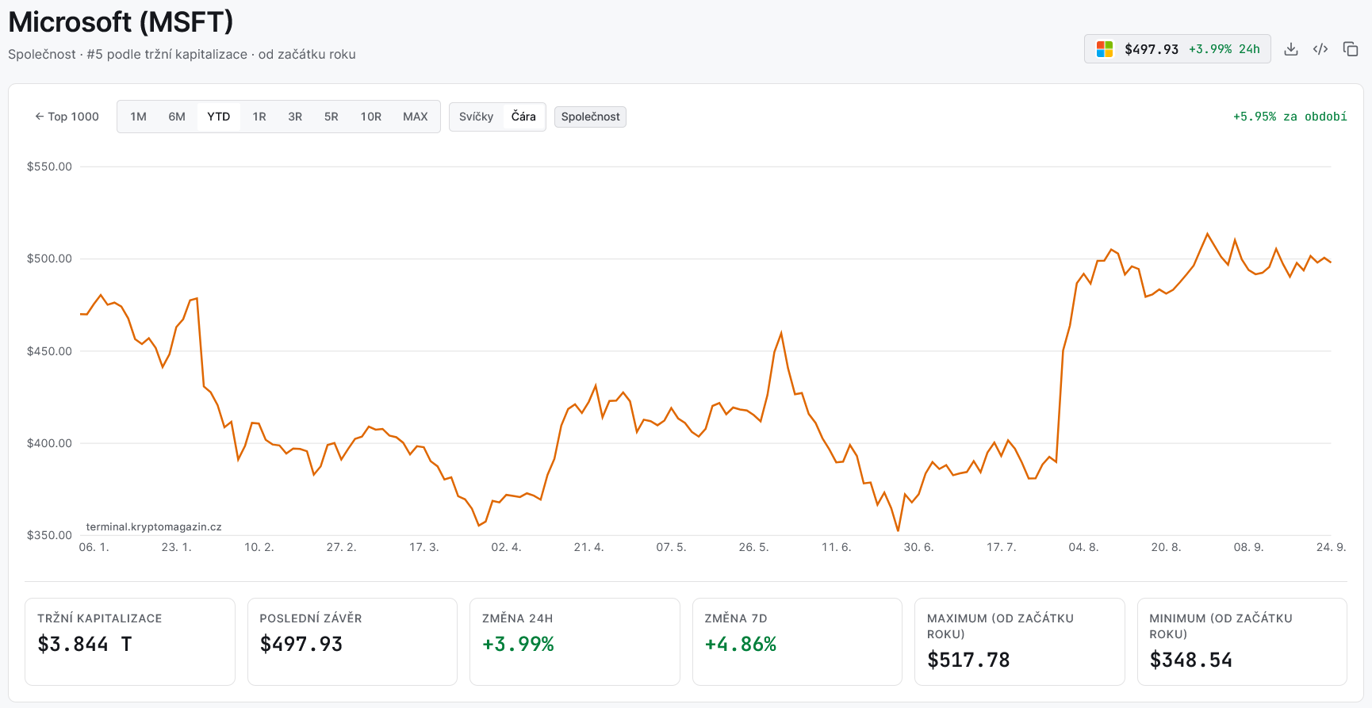Open the embed code icon
The height and width of the screenshot is (708, 1372).
click(1320, 49)
